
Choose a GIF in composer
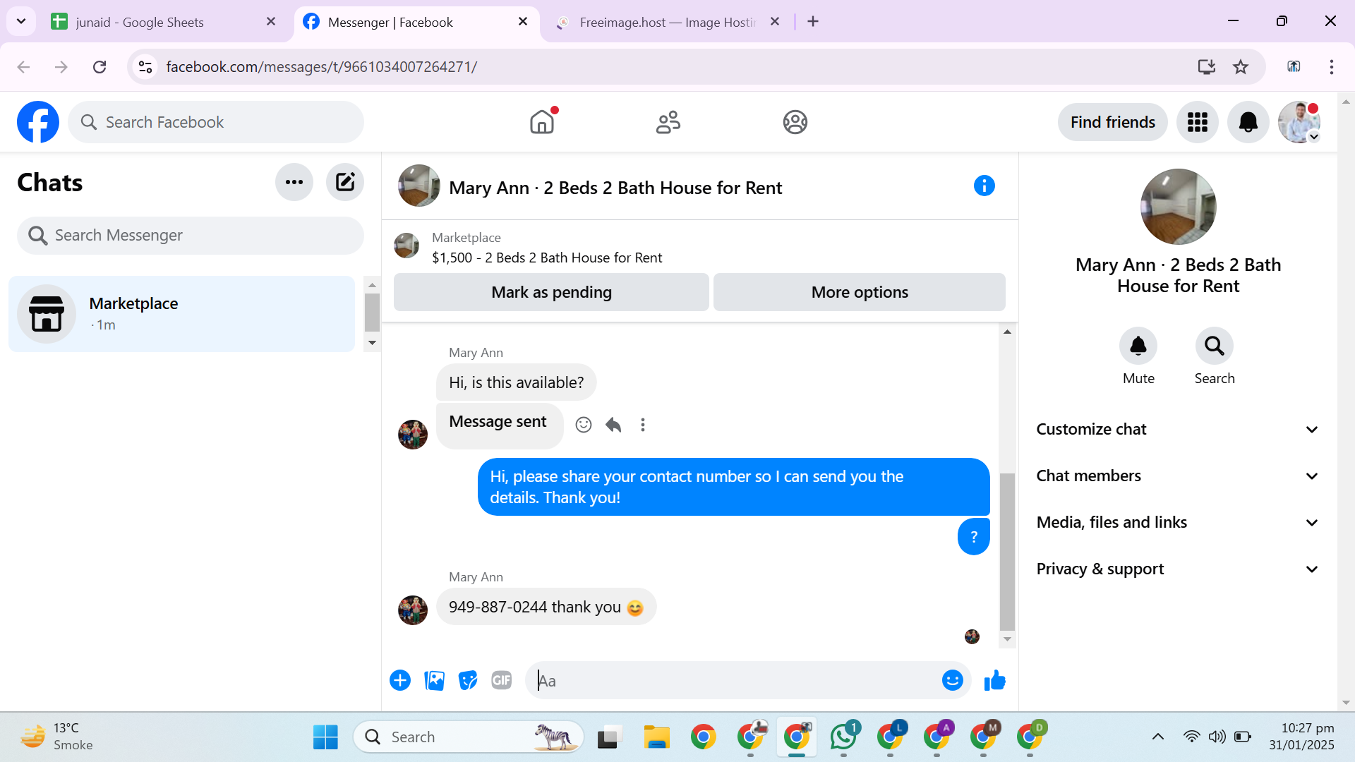click(502, 680)
